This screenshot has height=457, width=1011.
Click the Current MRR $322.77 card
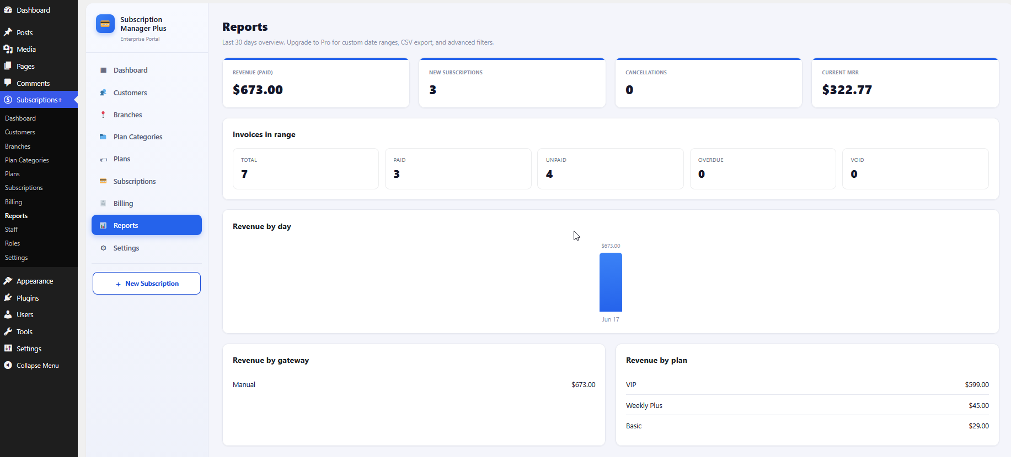(905, 83)
